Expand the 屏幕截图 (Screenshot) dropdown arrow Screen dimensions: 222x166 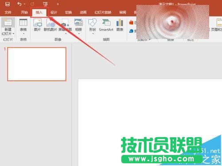(x=66, y=34)
